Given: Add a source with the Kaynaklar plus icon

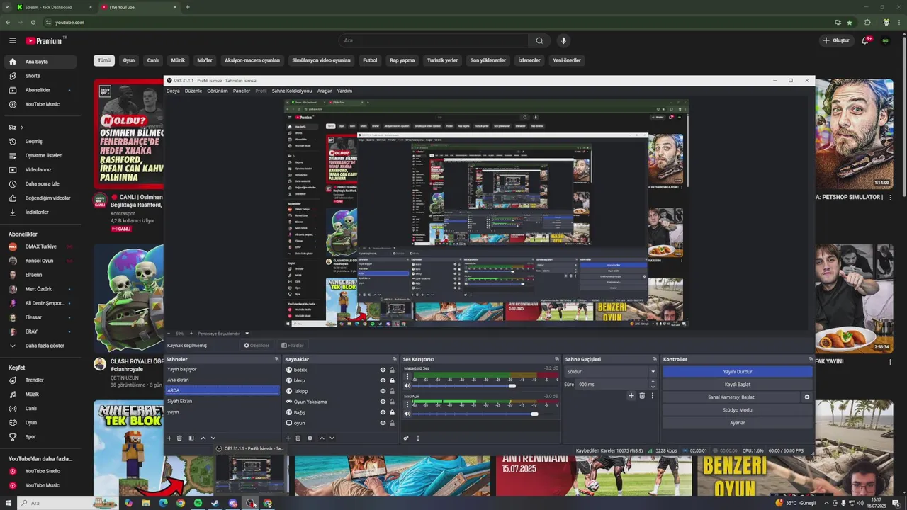Looking at the screenshot, I should (288, 438).
